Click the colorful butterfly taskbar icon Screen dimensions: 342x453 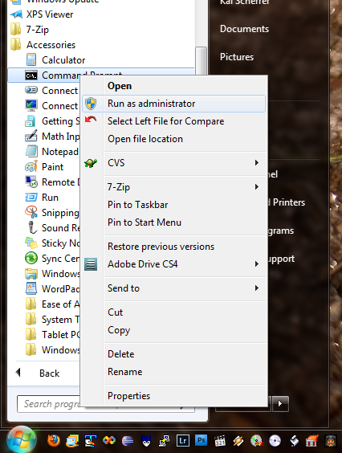(109, 441)
